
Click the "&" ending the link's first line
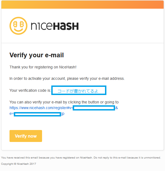point(116,108)
